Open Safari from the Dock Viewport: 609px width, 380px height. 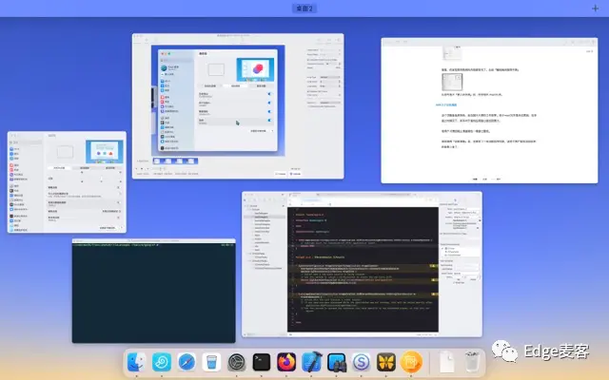point(187,362)
